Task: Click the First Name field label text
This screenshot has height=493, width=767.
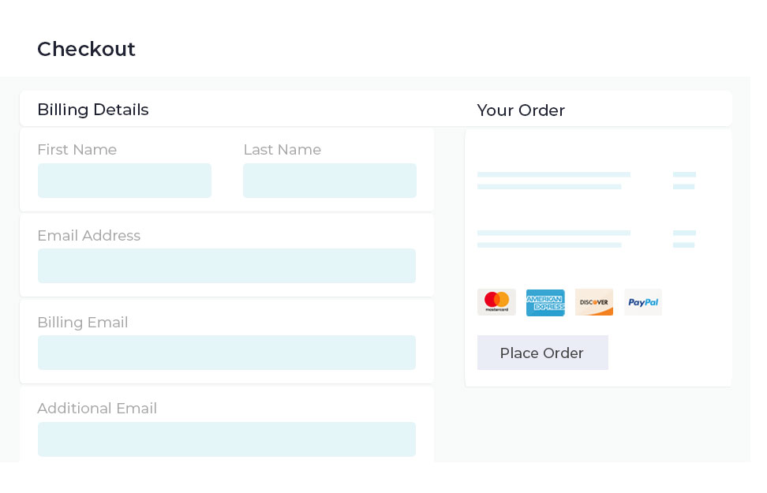Action: click(77, 150)
